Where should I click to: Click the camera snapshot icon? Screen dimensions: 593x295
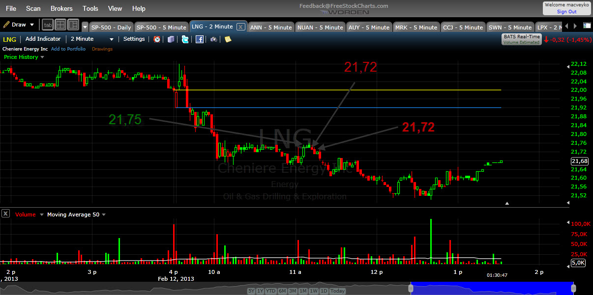214,39
